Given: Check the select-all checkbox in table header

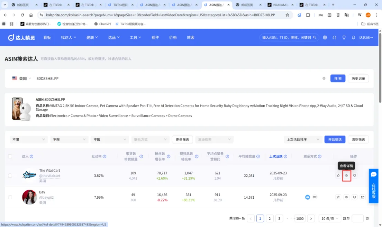Looking at the screenshot, I should tap(10, 156).
